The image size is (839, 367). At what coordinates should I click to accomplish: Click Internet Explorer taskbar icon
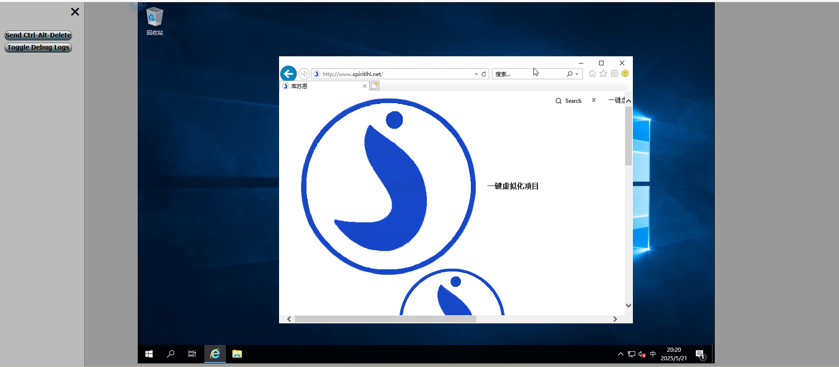(x=215, y=354)
